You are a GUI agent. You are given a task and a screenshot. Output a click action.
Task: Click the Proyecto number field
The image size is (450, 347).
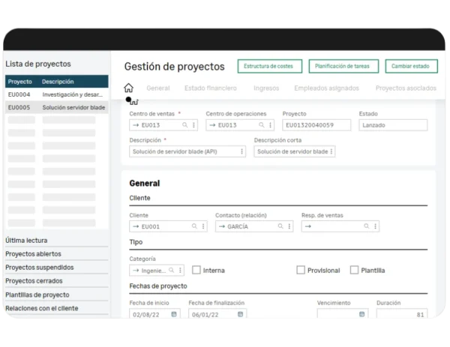pos(316,125)
